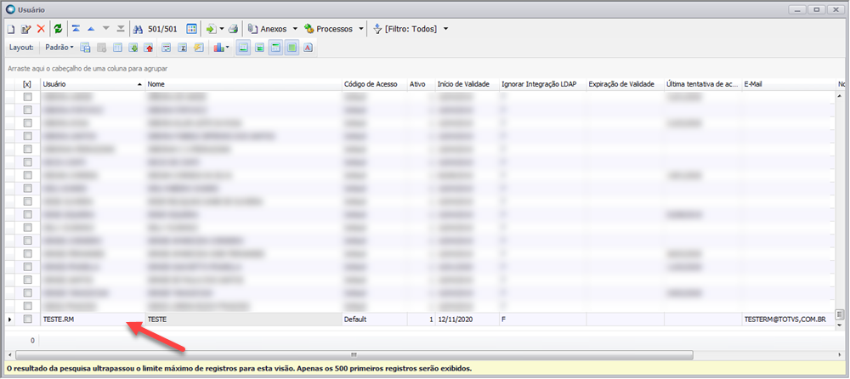This screenshot has height=379, width=850.
Task: Click the F value in LDAP column
Action: (503, 320)
